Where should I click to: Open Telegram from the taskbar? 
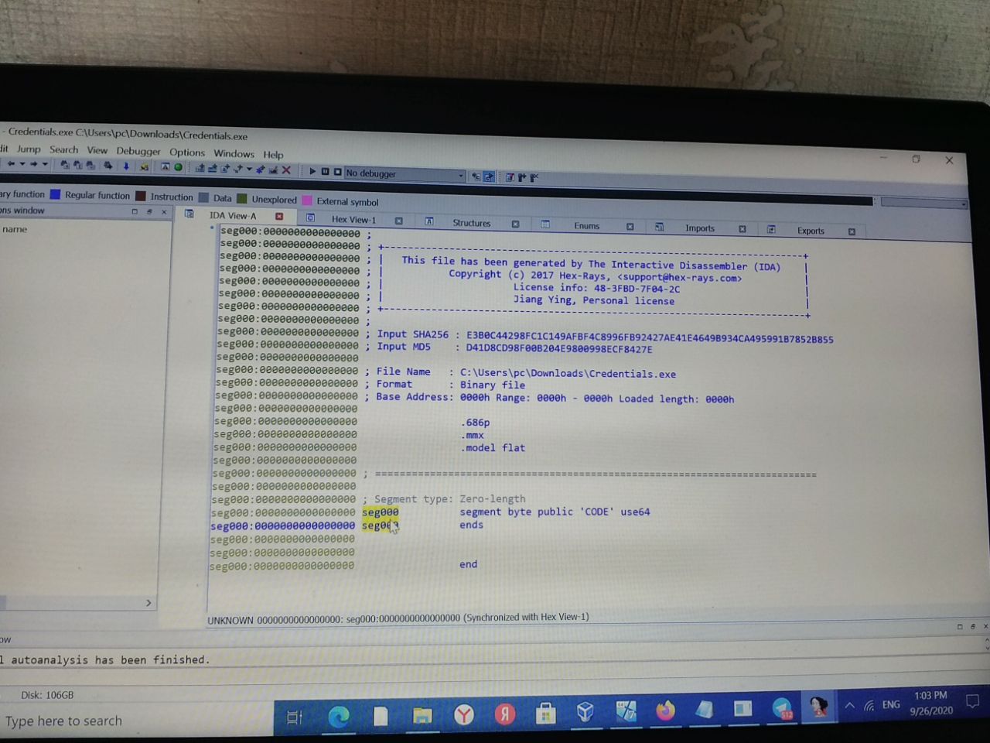[x=782, y=708]
